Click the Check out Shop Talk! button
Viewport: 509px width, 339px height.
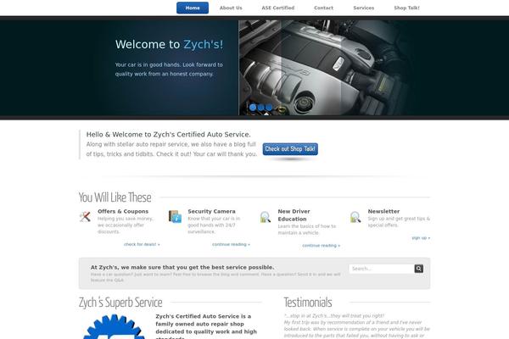pyautogui.click(x=290, y=149)
